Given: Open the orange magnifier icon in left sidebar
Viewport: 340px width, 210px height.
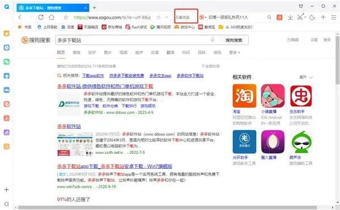Looking at the screenshot, I should [6, 147].
